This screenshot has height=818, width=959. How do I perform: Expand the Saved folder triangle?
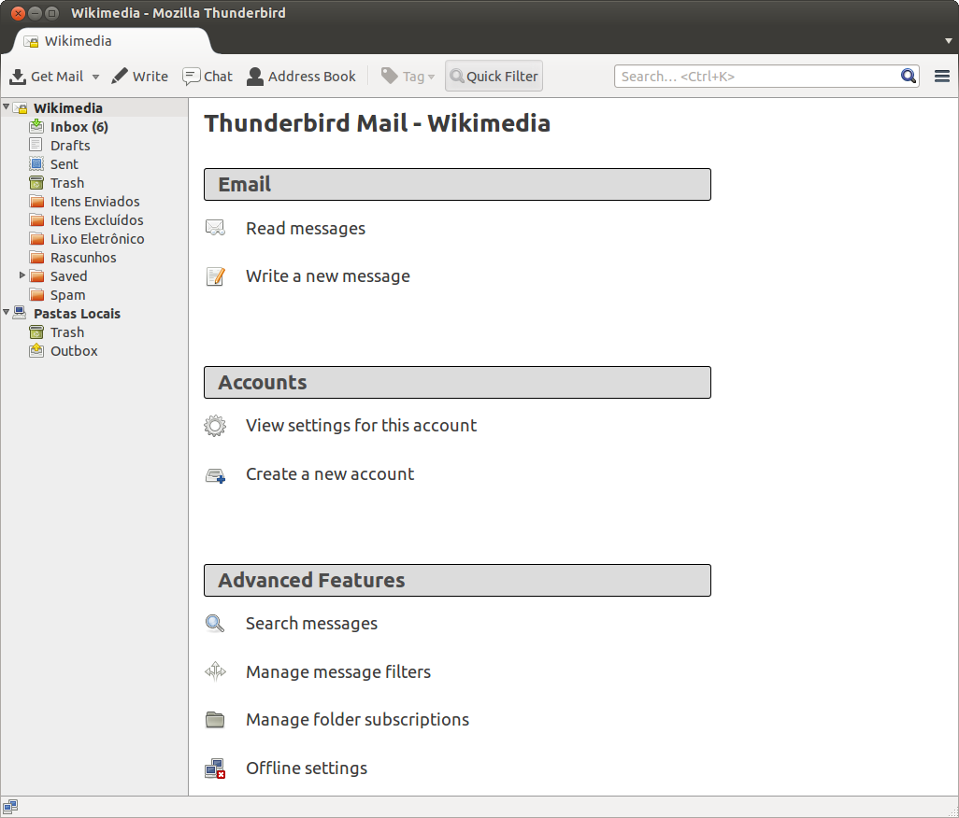click(x=22, y=275)
